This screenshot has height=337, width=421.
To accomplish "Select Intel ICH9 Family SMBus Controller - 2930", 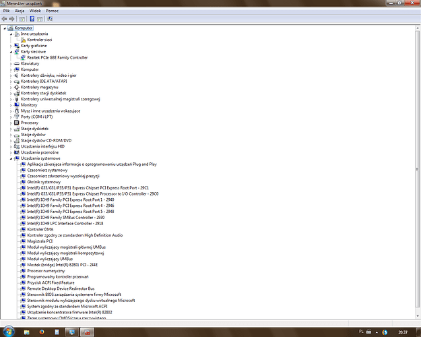I will coord(66,218).
